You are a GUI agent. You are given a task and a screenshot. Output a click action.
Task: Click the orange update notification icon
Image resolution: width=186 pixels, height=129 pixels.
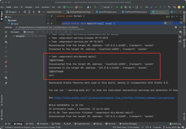[179, 7]
